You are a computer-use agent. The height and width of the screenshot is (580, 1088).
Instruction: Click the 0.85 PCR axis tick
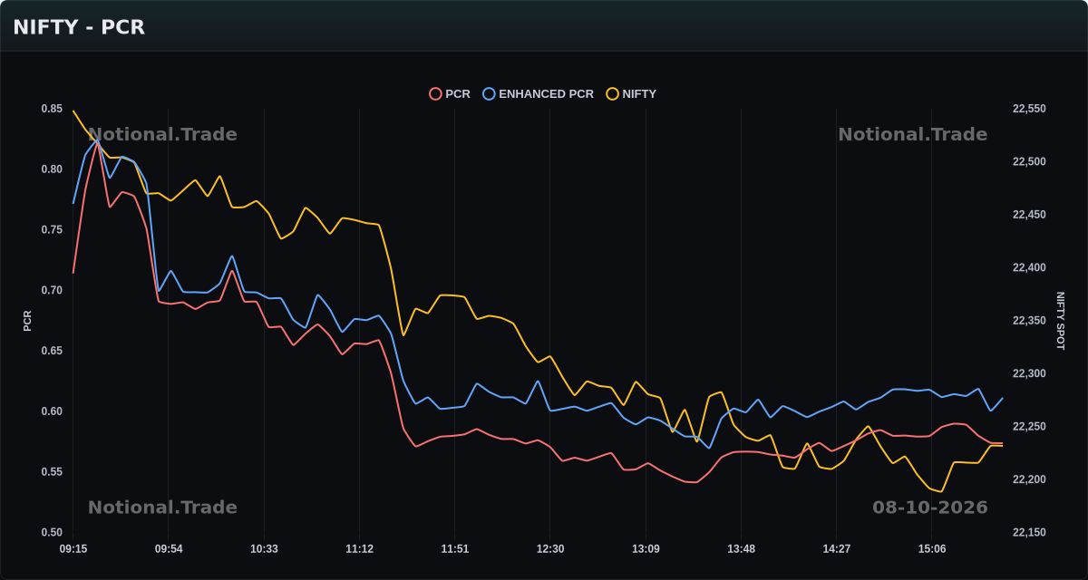pos(52,109)
